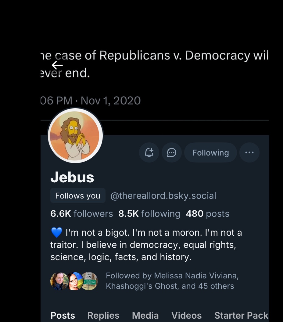
Task: Switch to the Replies tab
Action: point(103,315)
